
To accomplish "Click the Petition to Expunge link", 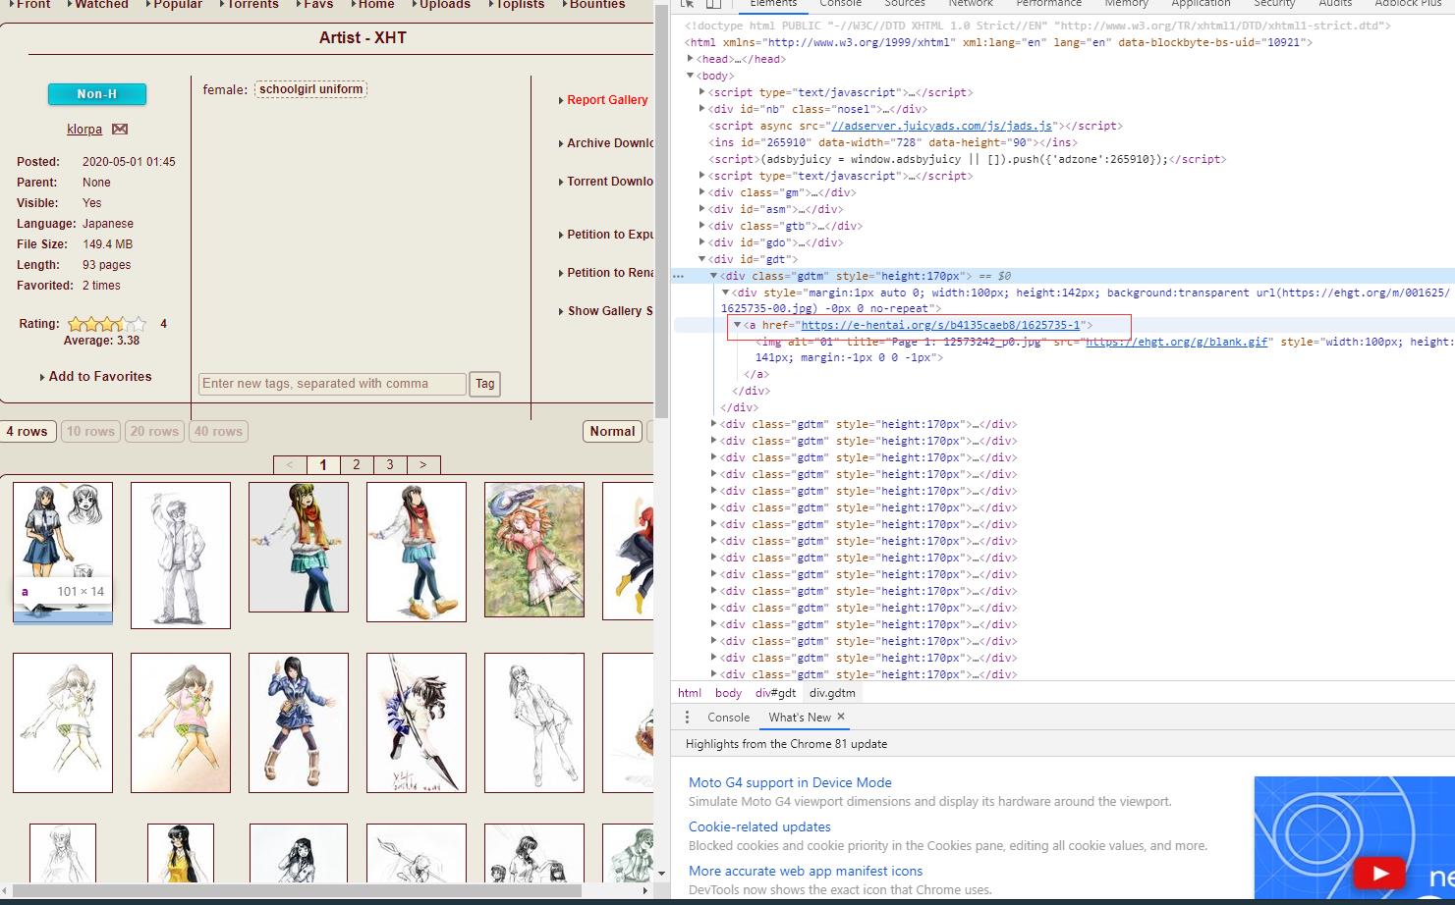I will [x=610, y=235].
